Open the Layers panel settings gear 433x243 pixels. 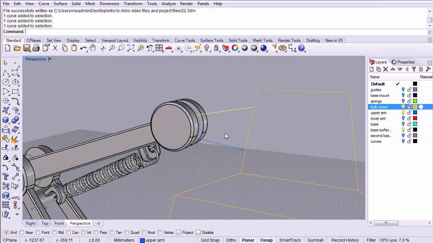point(430,62)
